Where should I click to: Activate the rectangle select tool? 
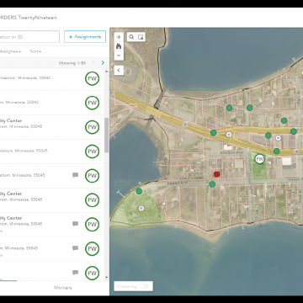141,37
